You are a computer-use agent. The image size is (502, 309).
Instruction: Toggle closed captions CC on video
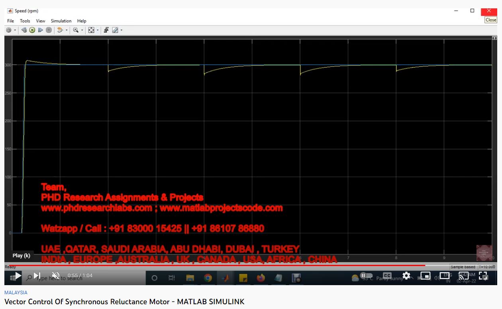tap(387, 276)
